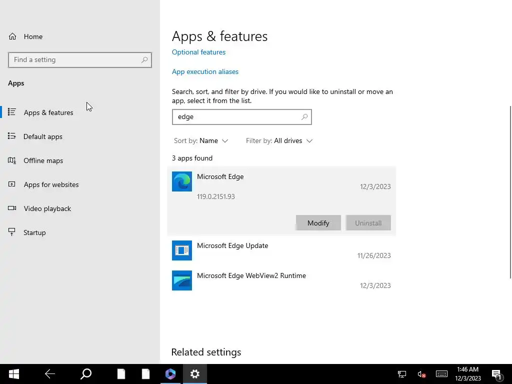The height and width of the screenshot is (384, 512).
Task: Click the Microsoft Edge app name
Action: pos(220,176)
